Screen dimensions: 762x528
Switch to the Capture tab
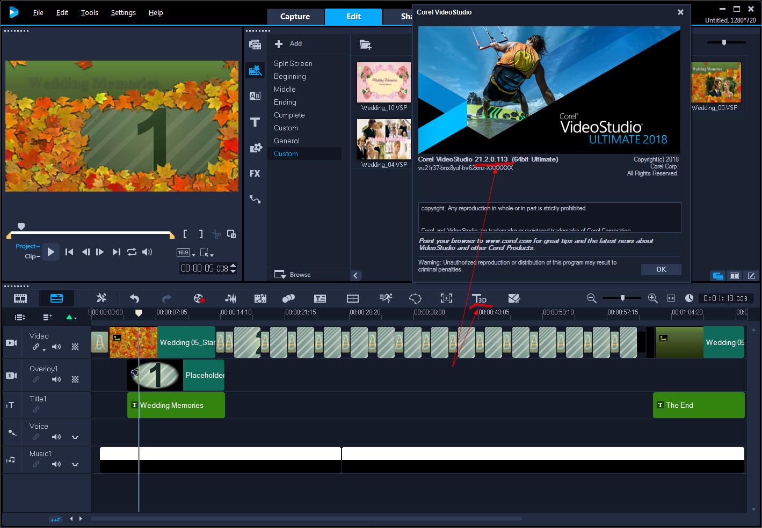click(295, 17)
